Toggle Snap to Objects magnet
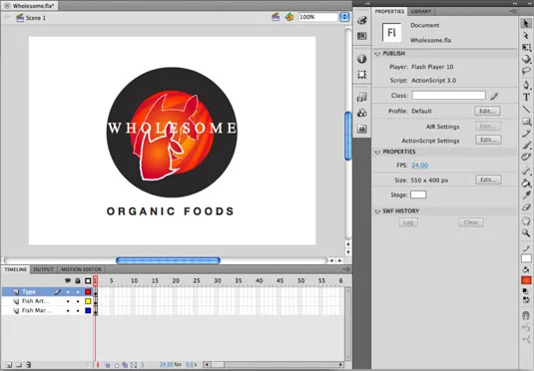The width and height of the screenshot is (534, 371). tap(526, 315)
